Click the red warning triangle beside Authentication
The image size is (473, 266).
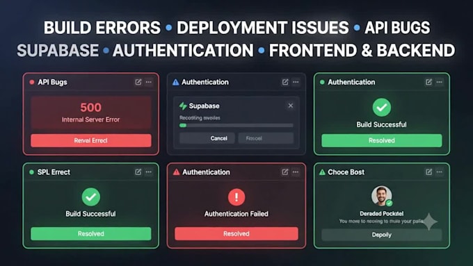coord(176,172)
